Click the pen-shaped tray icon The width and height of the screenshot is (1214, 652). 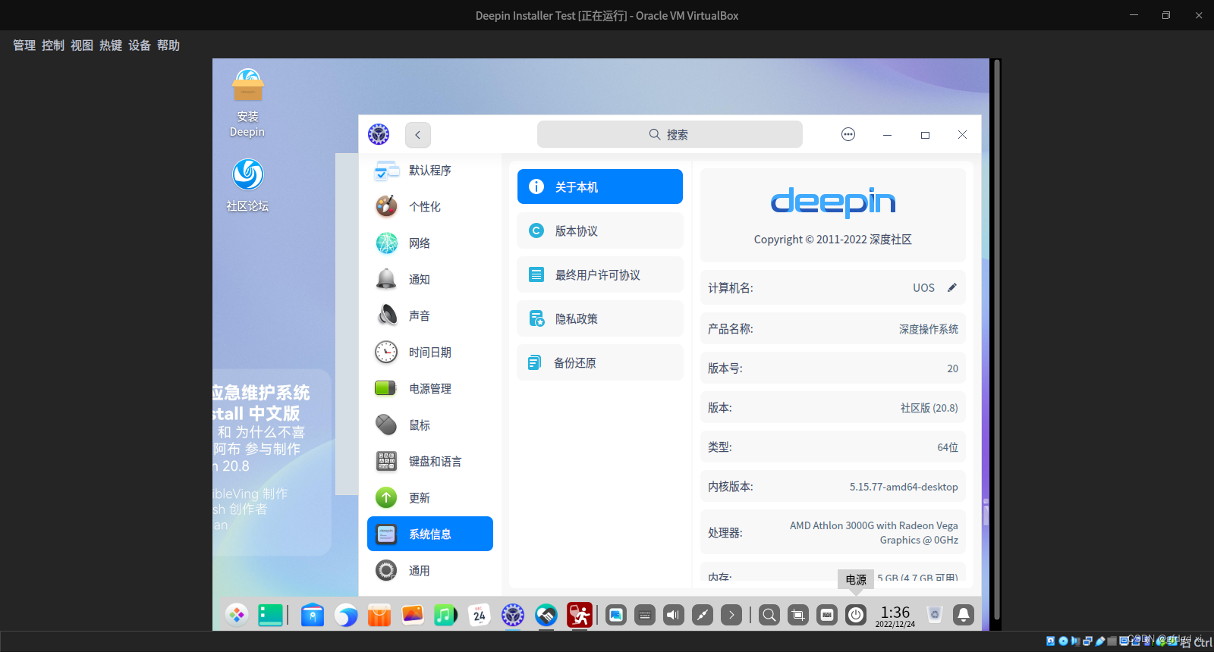[x=703, y=615]
